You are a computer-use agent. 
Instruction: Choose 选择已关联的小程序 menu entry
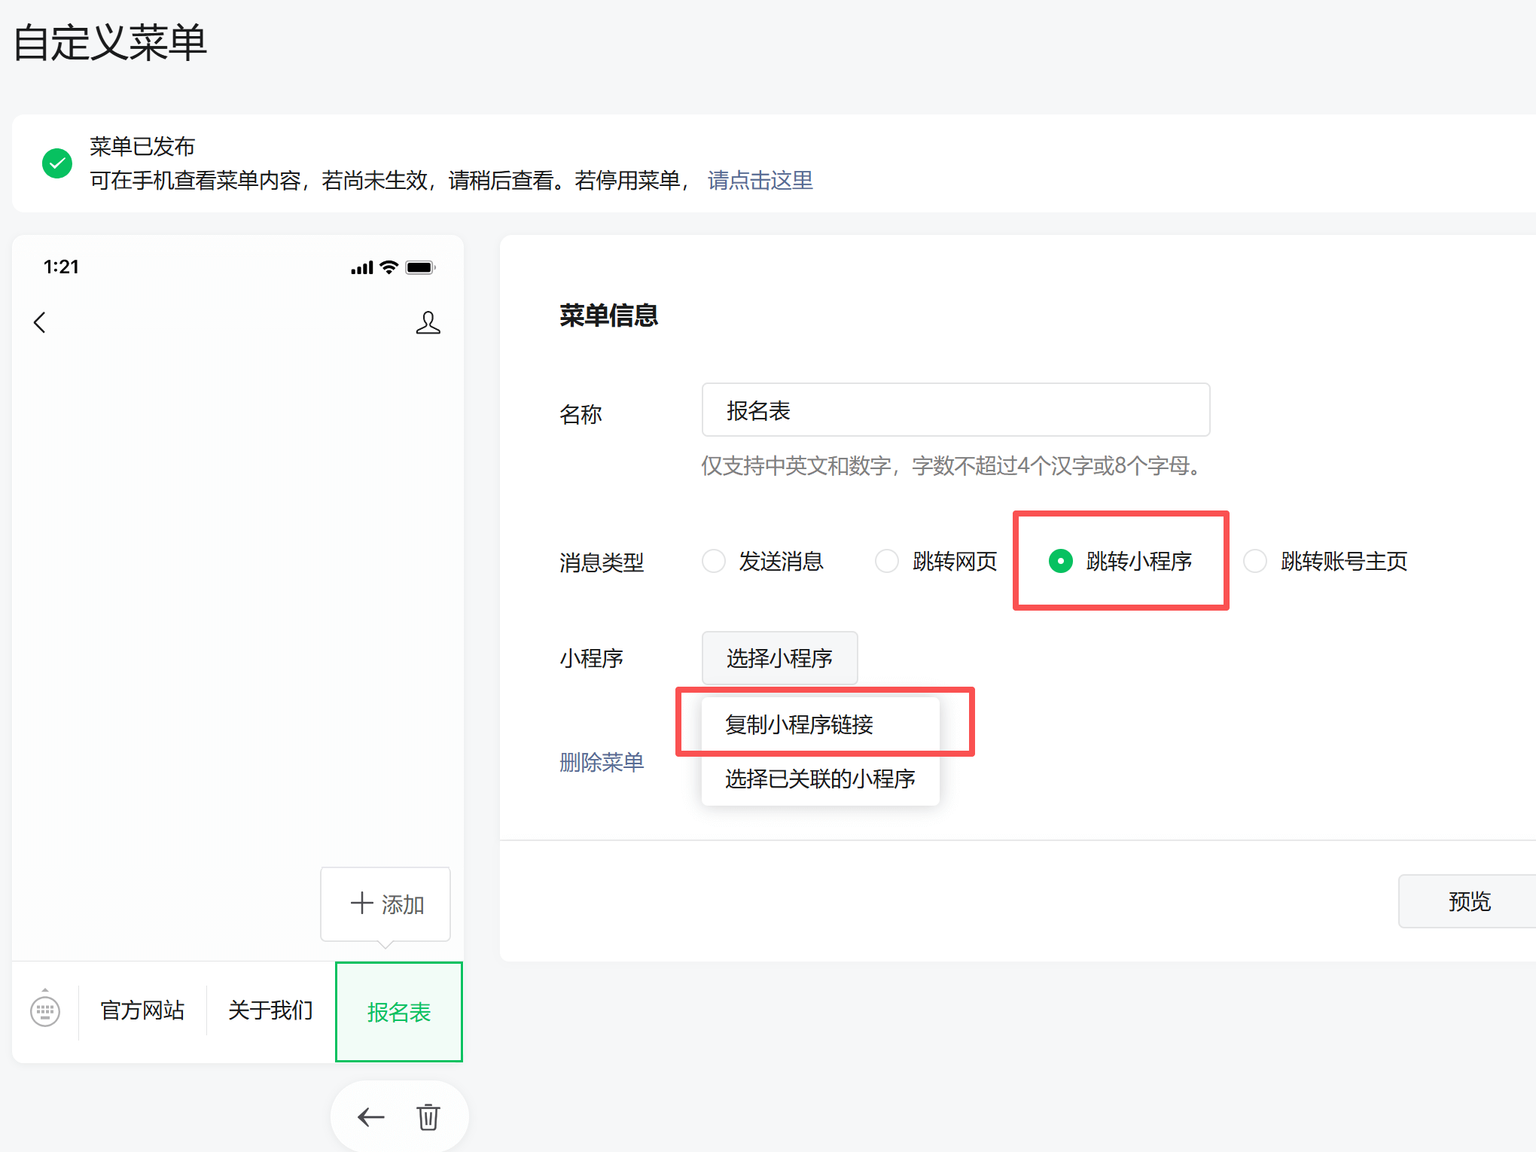point(820,779)
